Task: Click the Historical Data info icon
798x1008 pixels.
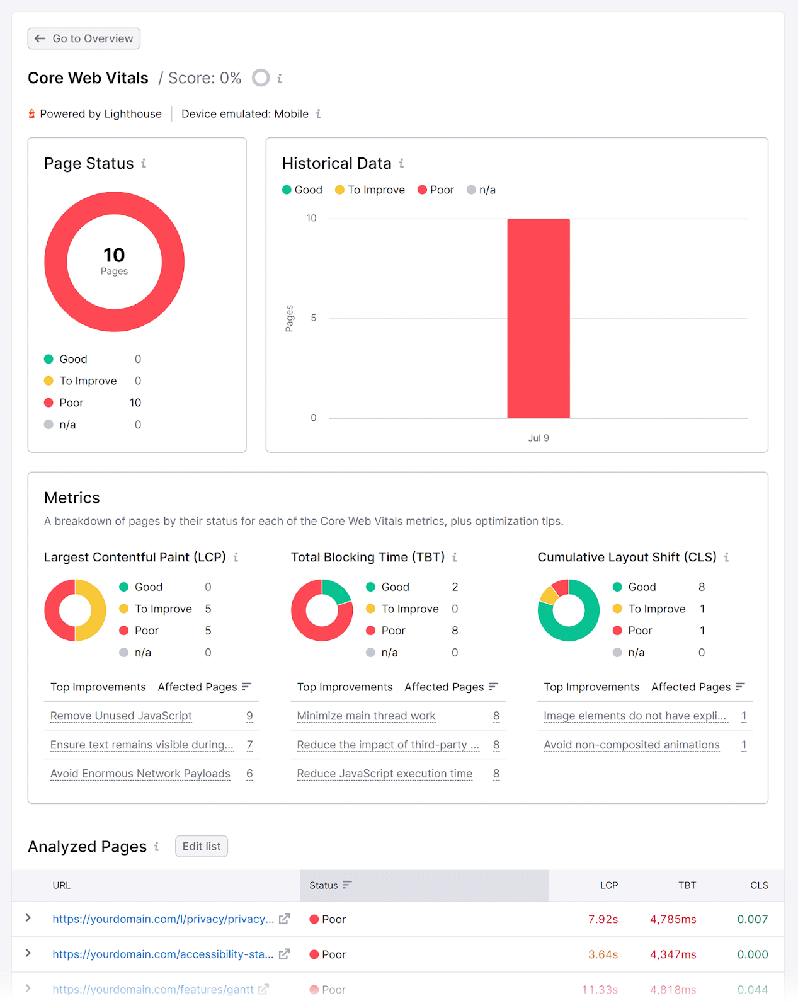Action: point(401,163)
